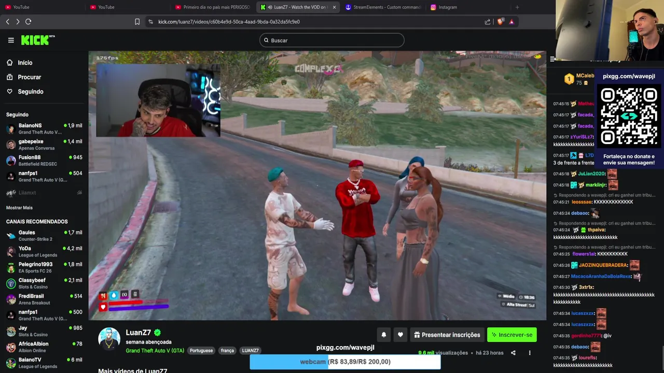Switch to the Instagram tab
This screenshot has width=664, height=373.
pos(468,7)
